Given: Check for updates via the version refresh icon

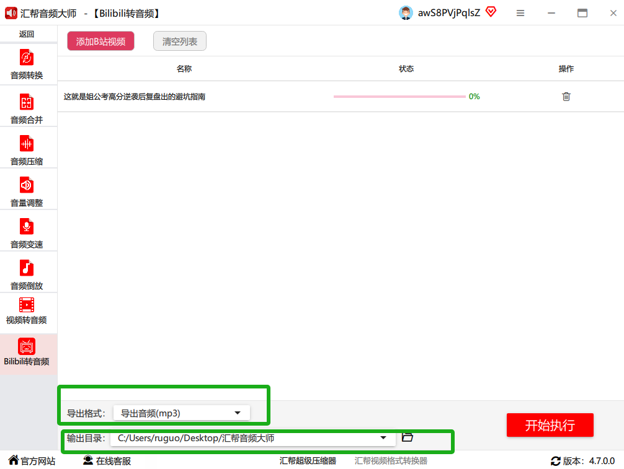Looking at the screenshot, I should click(556, 461).
